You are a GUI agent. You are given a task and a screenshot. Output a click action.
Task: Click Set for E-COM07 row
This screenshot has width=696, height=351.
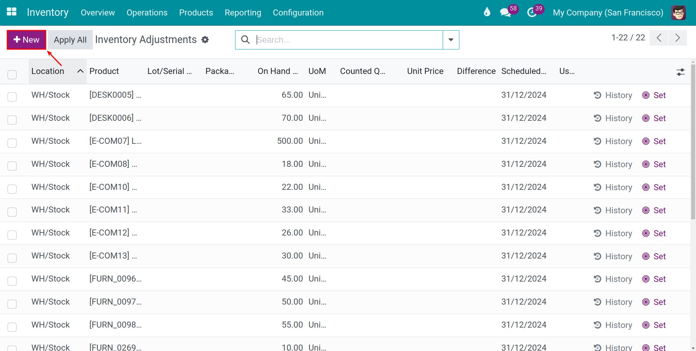click(654, 141)
